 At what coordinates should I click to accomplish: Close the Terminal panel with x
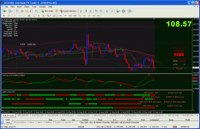pyautogui.click(x=2, y=119)
